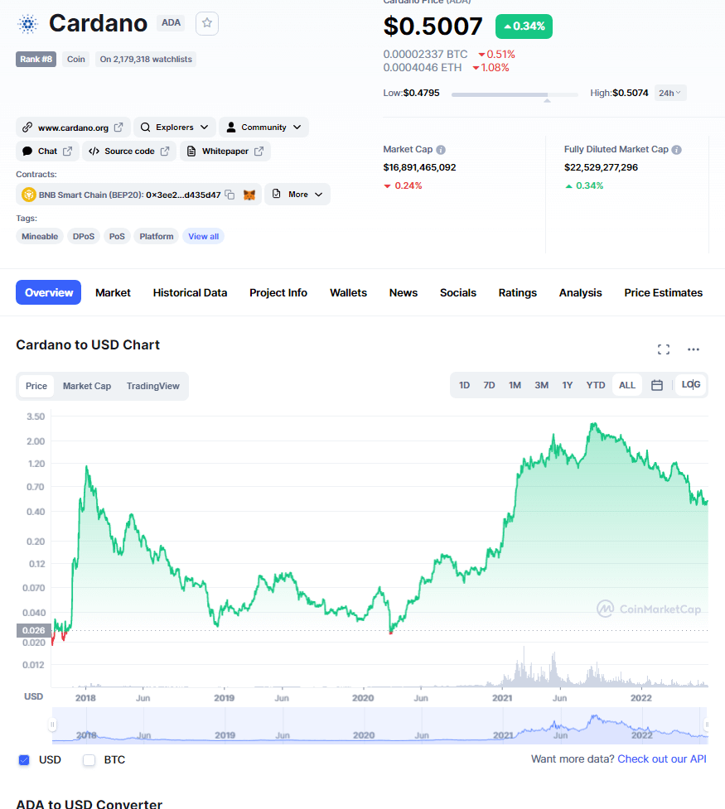Click the external link icon beside www.cardano.org
Screen dimensions: 725x809
[118, 127]
